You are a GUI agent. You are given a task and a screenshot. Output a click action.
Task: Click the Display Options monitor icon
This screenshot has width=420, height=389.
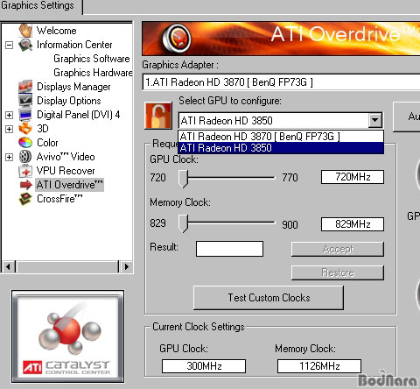(x=25, y=101)
